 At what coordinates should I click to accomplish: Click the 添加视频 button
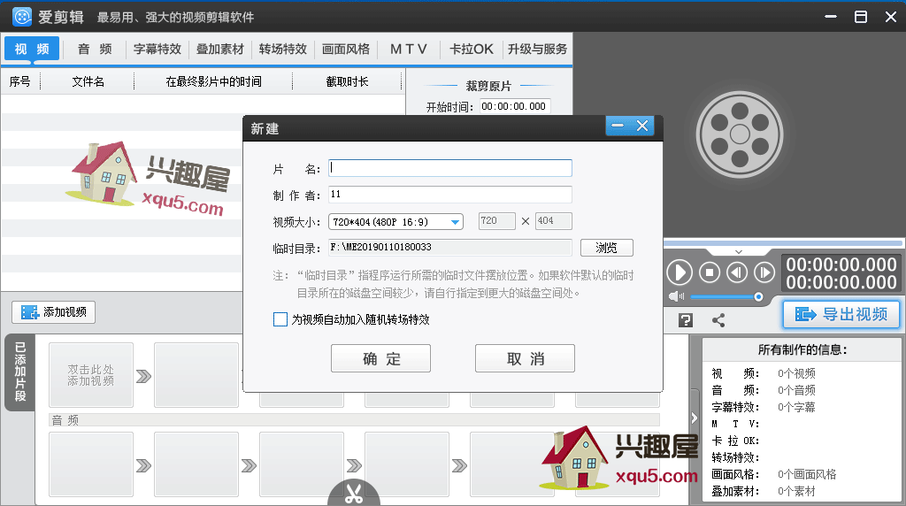(54, 312)
